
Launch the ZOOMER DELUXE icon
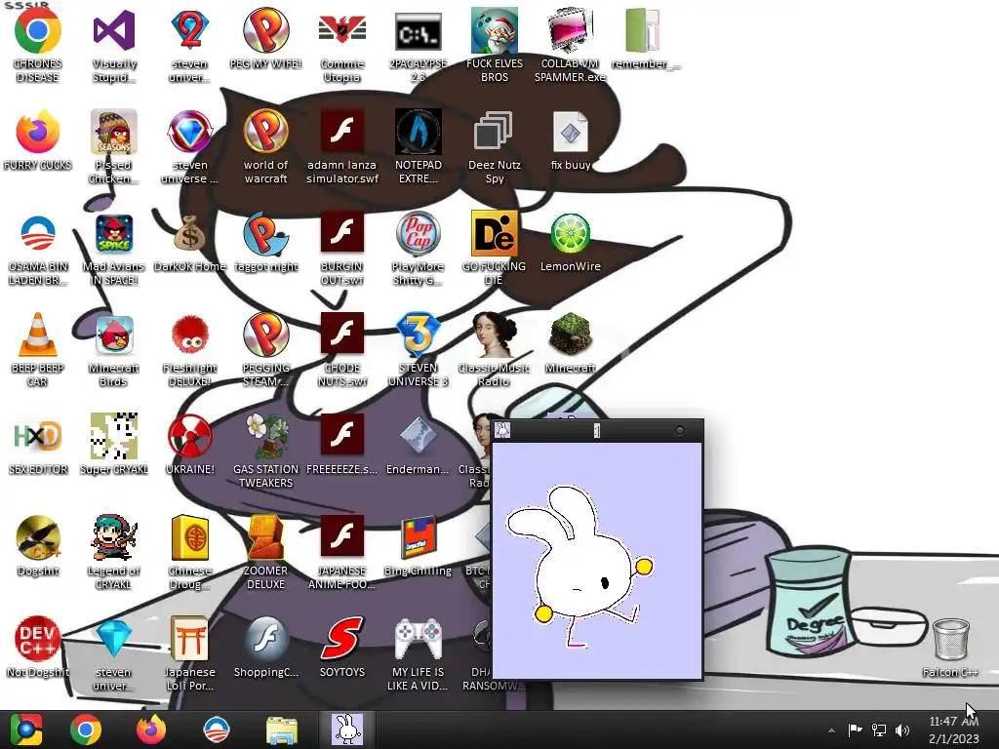tap(265, 537)
